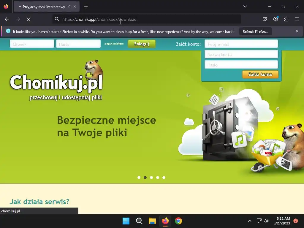The height and width of the screenshot is (228, 304).
Task: Open the Firefox application menu
Action: [297, 19]
